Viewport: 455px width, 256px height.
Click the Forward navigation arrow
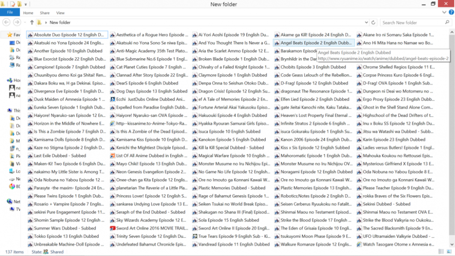point(17,22)
